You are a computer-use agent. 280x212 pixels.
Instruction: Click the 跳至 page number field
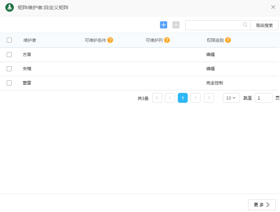(x=263, y=98)
